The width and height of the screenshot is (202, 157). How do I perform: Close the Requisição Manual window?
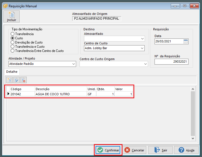click(x=194, y=6)
